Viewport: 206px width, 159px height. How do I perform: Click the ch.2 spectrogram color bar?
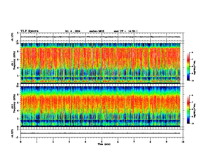coord(188,109)
